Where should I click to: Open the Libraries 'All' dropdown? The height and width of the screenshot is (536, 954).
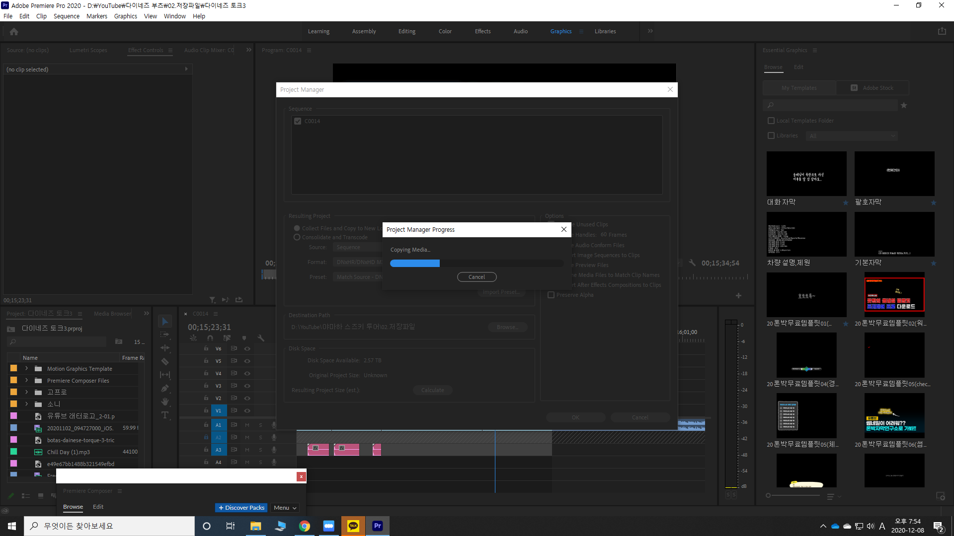click(851, 135)
